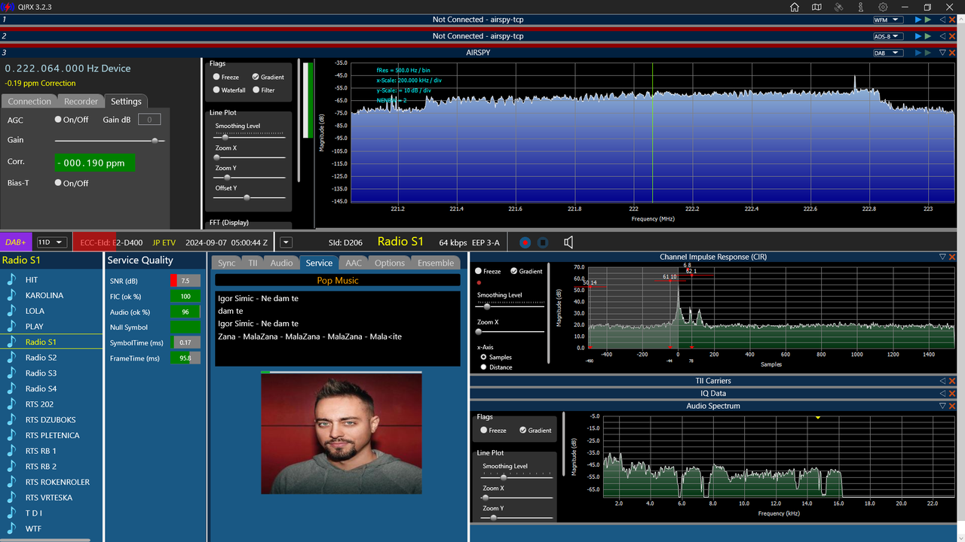Close the IQ Data panel
This screenshot has width=965, height=542.
tap(952, 393)
